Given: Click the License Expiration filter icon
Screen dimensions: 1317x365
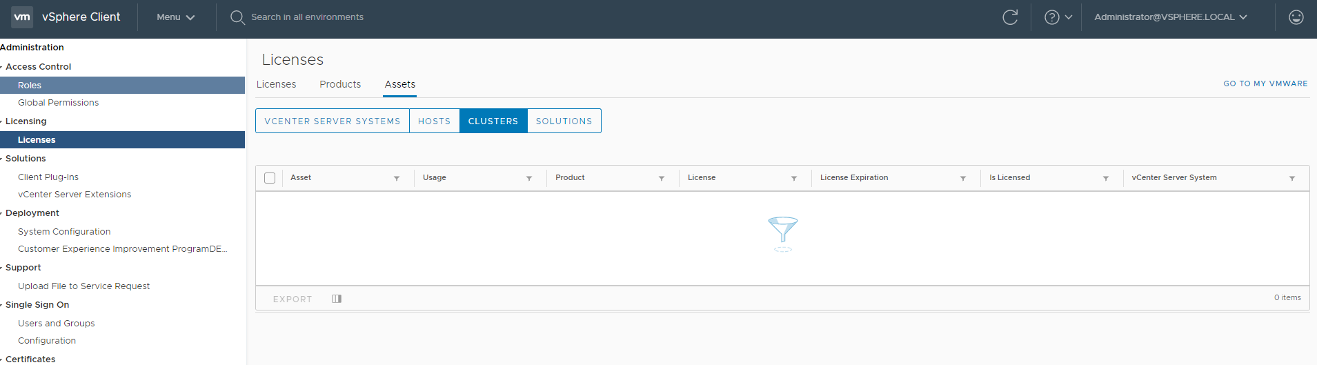Looking at the screenshot, I should coord(963,178).
